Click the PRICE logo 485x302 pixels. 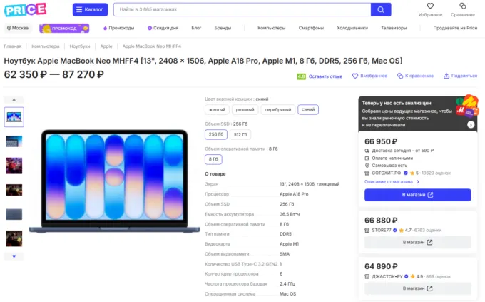pos(26,9)
